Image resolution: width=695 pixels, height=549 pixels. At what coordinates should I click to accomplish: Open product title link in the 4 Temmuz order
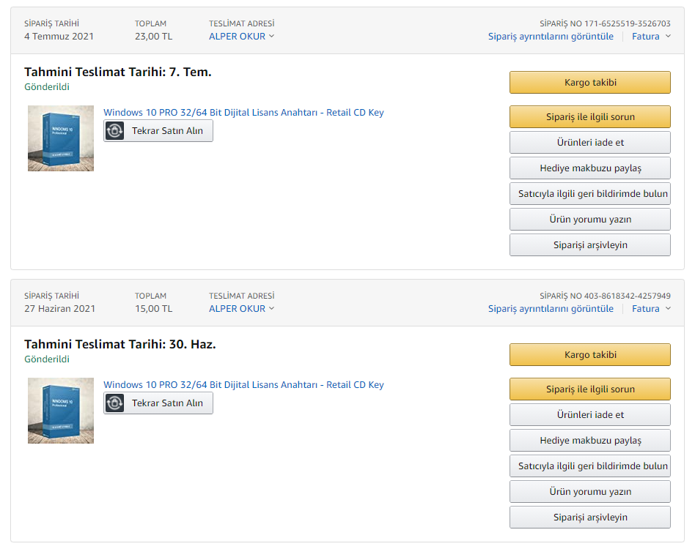(243, 113)
